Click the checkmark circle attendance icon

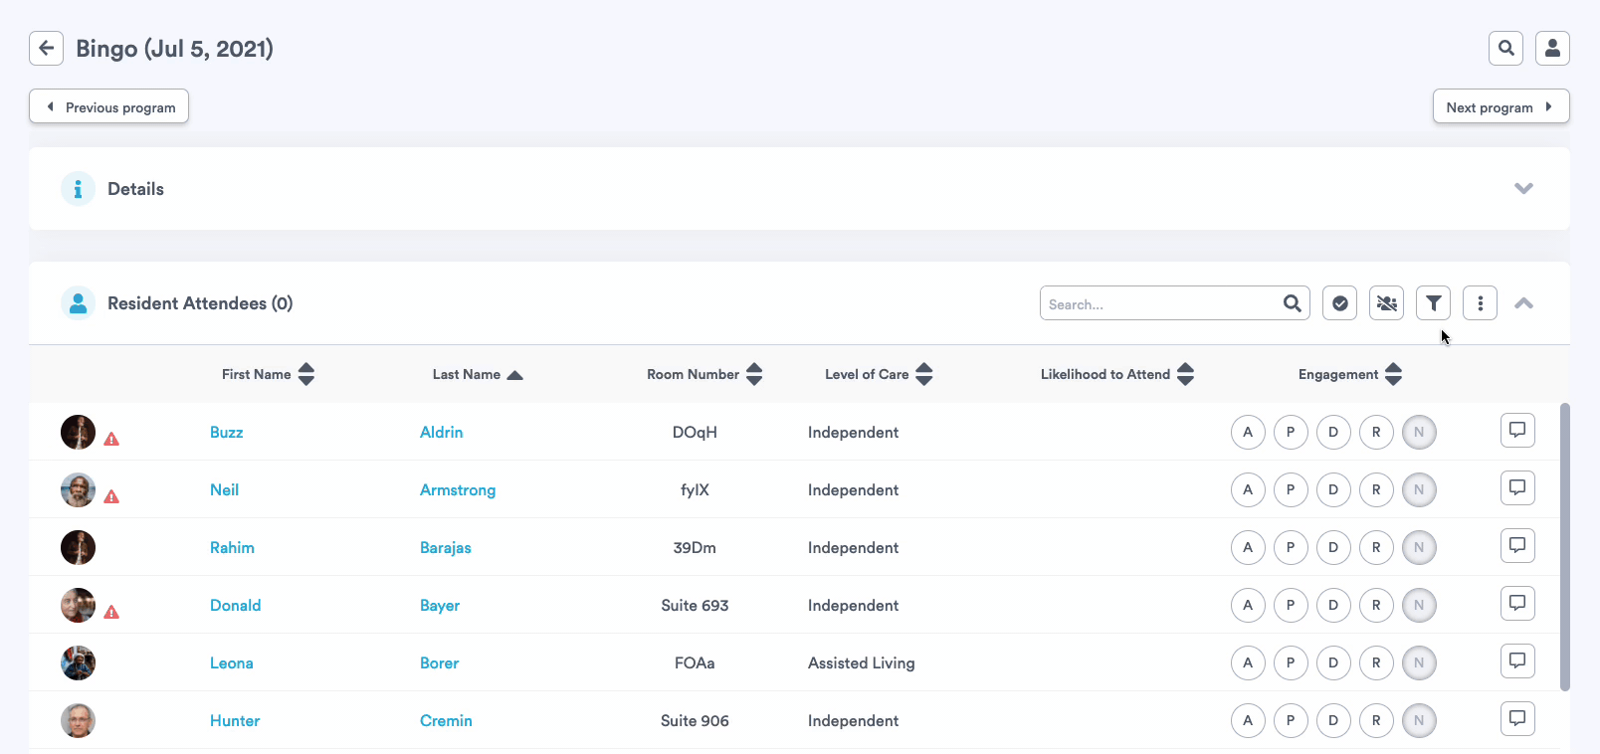pyautogui.click(x=1340, y=303)
